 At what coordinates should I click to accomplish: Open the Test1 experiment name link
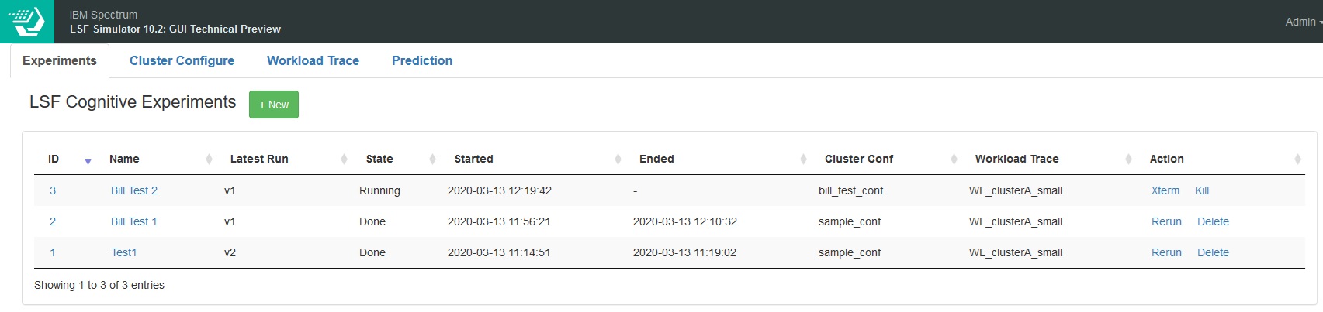coord(124,252)
